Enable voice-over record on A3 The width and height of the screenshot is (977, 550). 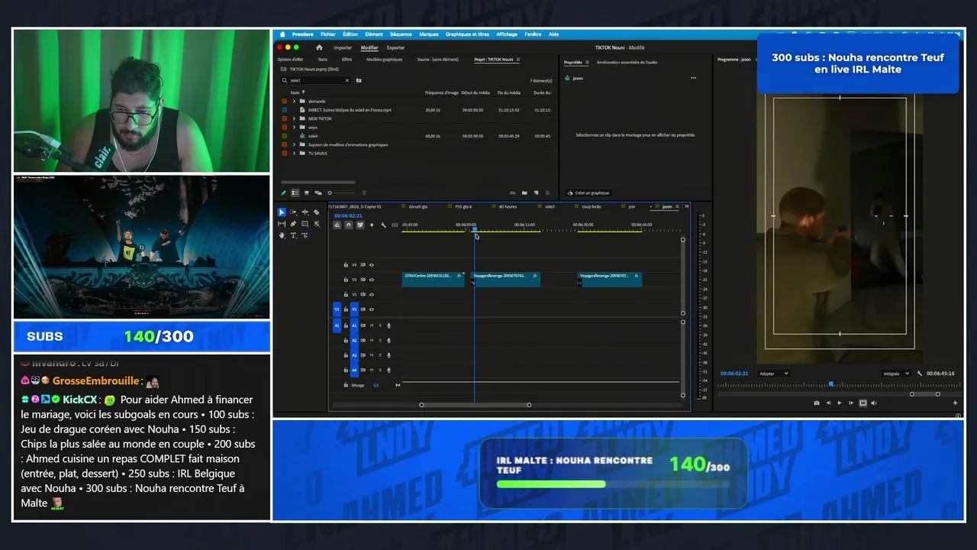[389, 355]
